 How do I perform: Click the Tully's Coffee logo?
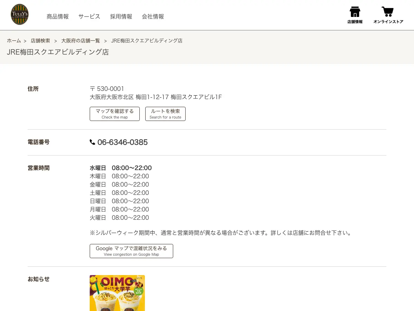point(20,15)
